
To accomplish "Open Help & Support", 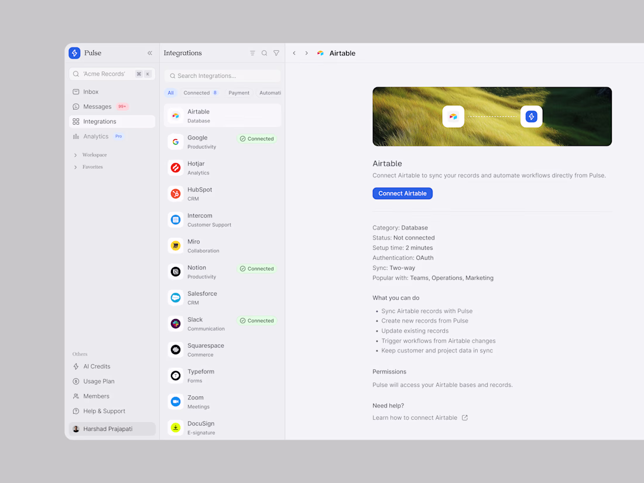I will tap(112, 411).
